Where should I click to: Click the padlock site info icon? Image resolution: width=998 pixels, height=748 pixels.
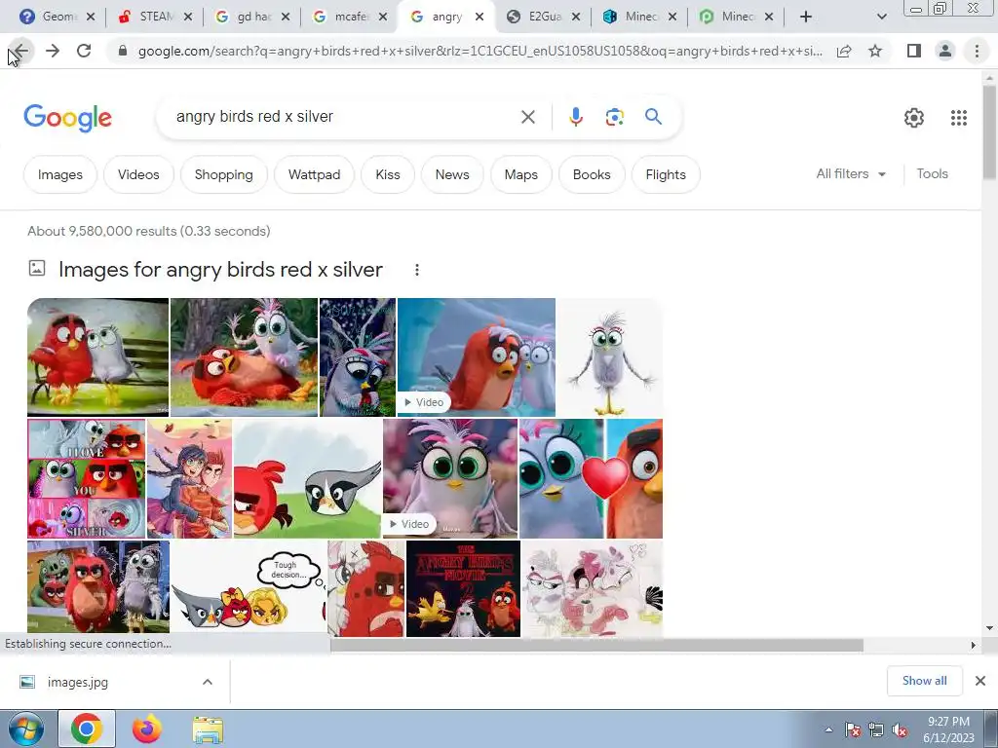tap(124, 51)
